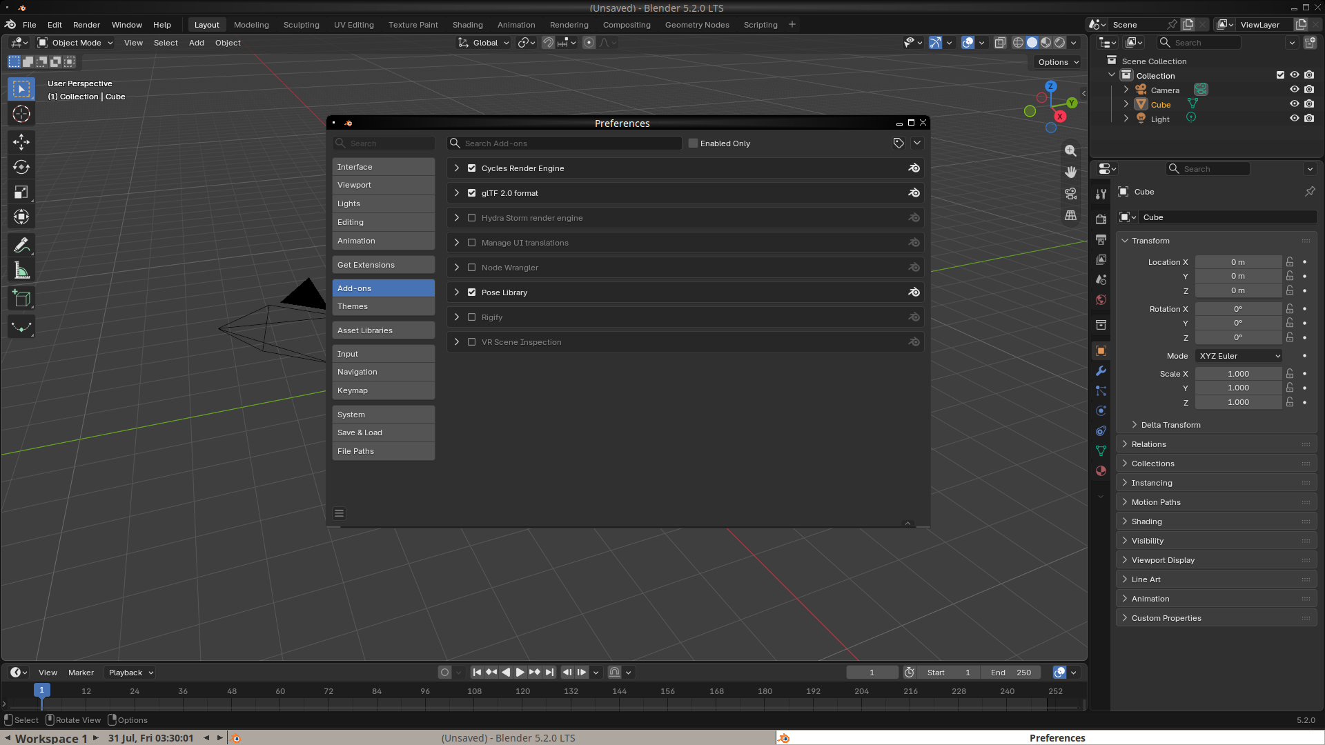The height and width of the screenshot is (745, 1325).
Task: Go to the Keymap preferences section
Action: pyautogui.click(x=384, y=390)
